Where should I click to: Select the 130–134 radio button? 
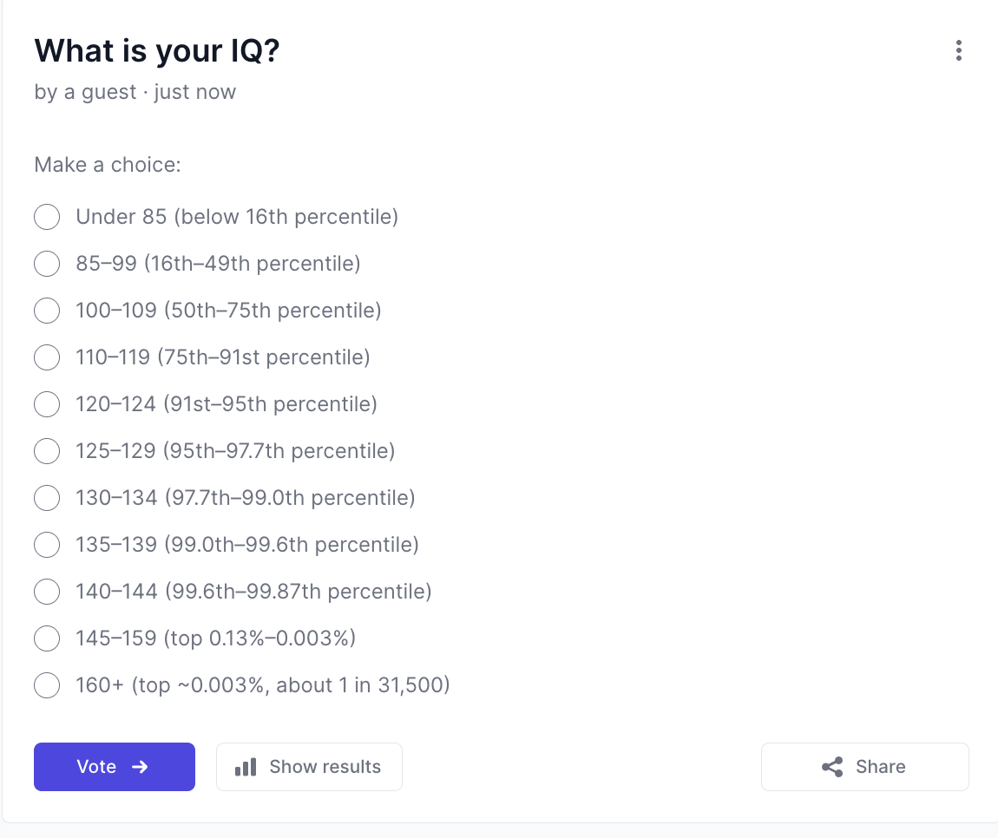point(47,498)
